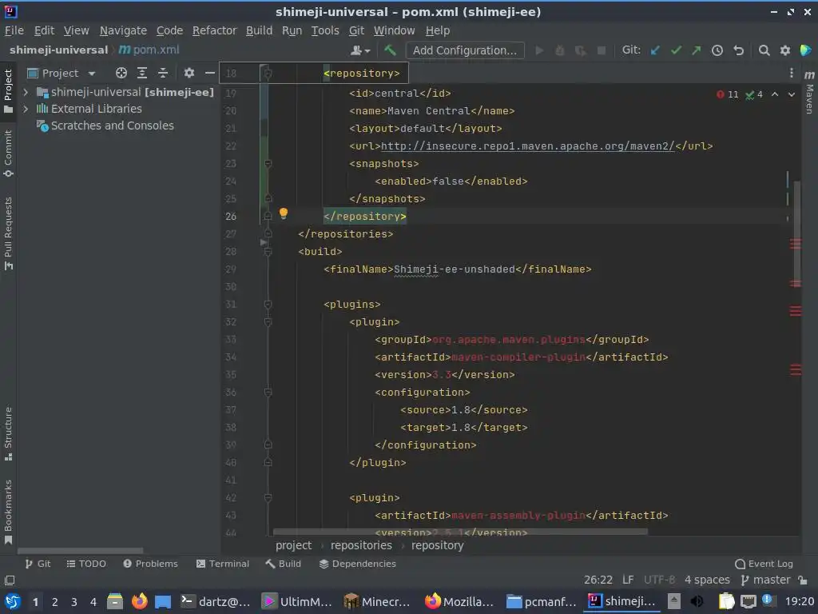Click the editor vertical scrollbar thumb

(x=797, y=233)
